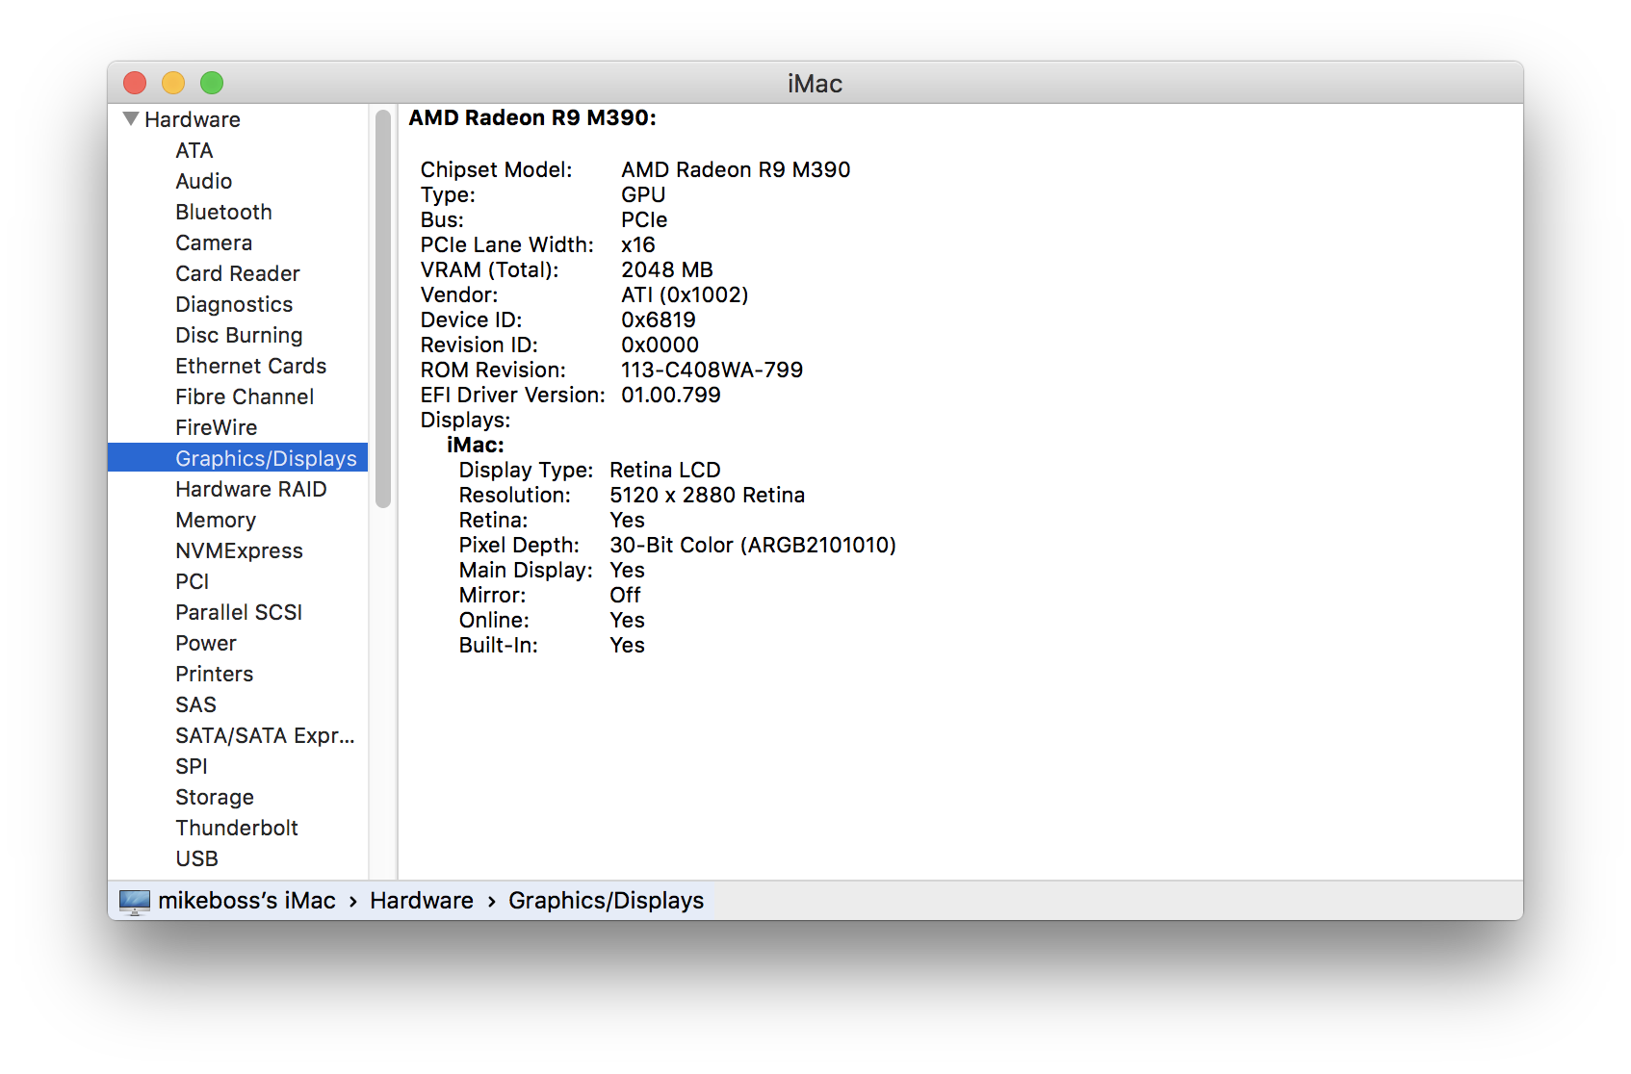This screenshot has width=1631, height=1074.
Task: Select SAS in the sidebar
Action: pyautogui.click(x=196, y=704)
